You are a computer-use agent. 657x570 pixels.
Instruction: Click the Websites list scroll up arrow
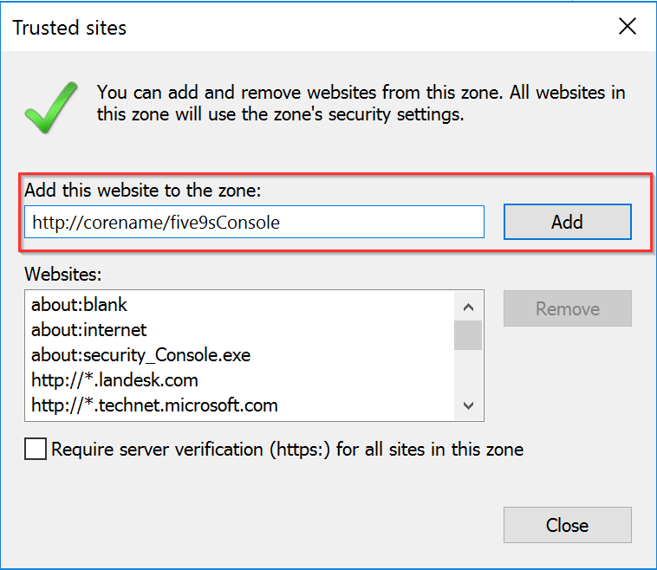[x=468, y=306]
